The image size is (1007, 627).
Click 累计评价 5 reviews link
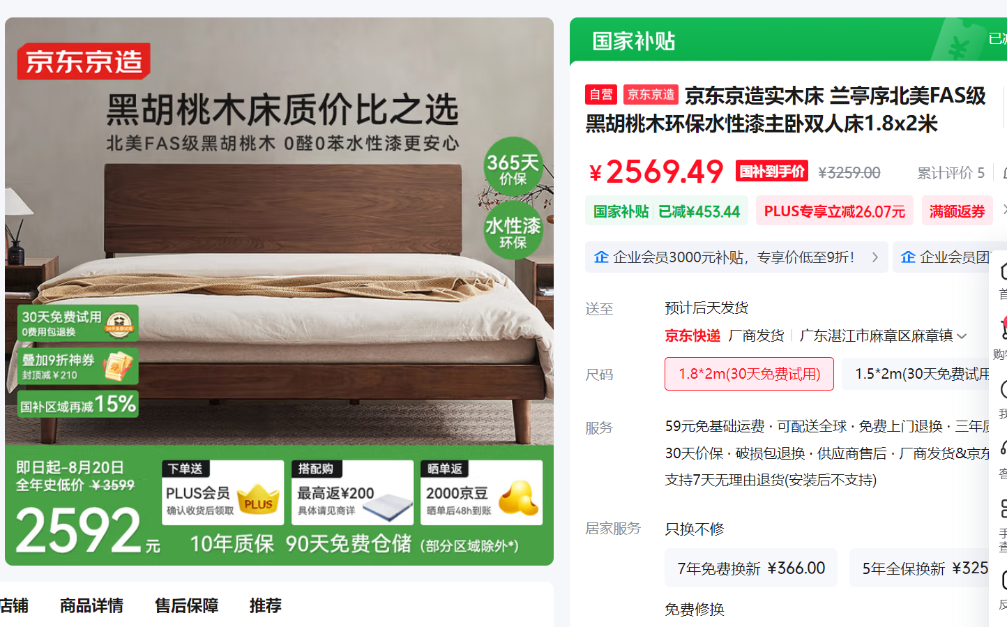pyautogui.click(x=951, y=172)
